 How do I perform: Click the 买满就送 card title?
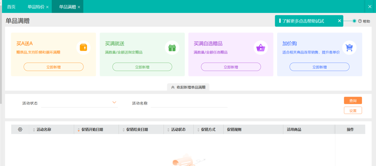pos(115,44)
